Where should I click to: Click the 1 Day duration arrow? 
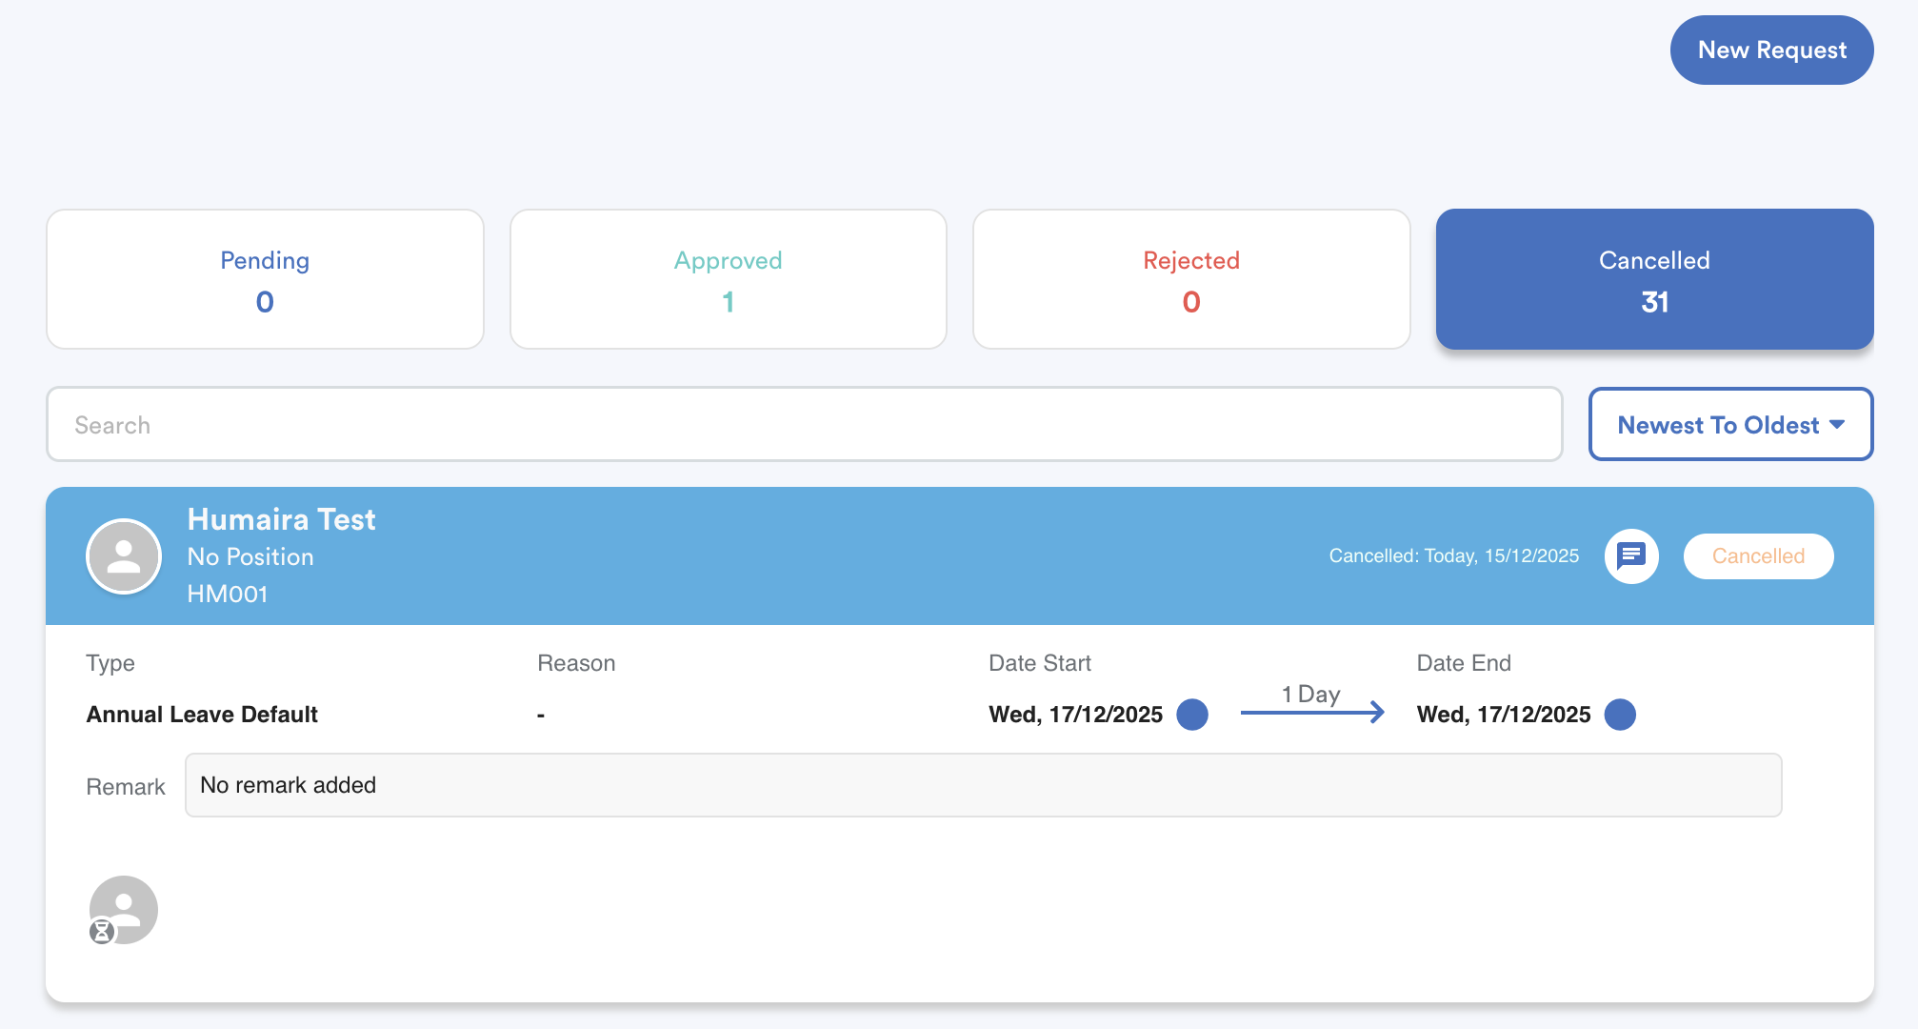[x=1311, y=711]
